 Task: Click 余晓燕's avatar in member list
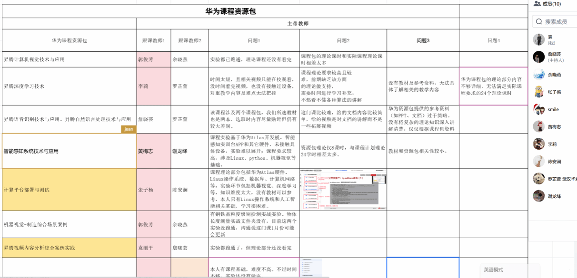(x=538, y=75)
